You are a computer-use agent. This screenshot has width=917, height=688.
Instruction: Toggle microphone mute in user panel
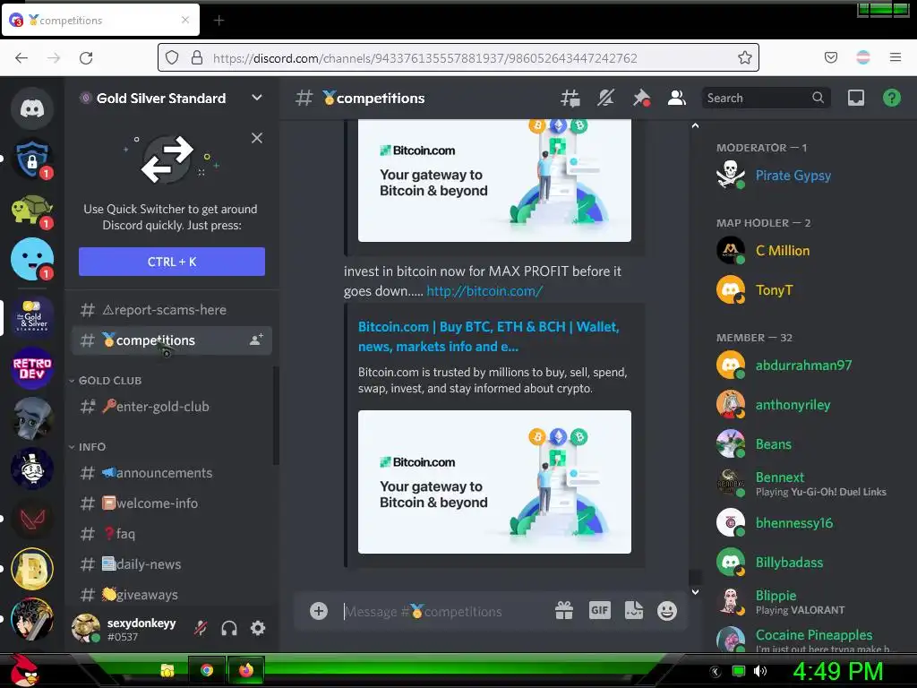point(201,628)
